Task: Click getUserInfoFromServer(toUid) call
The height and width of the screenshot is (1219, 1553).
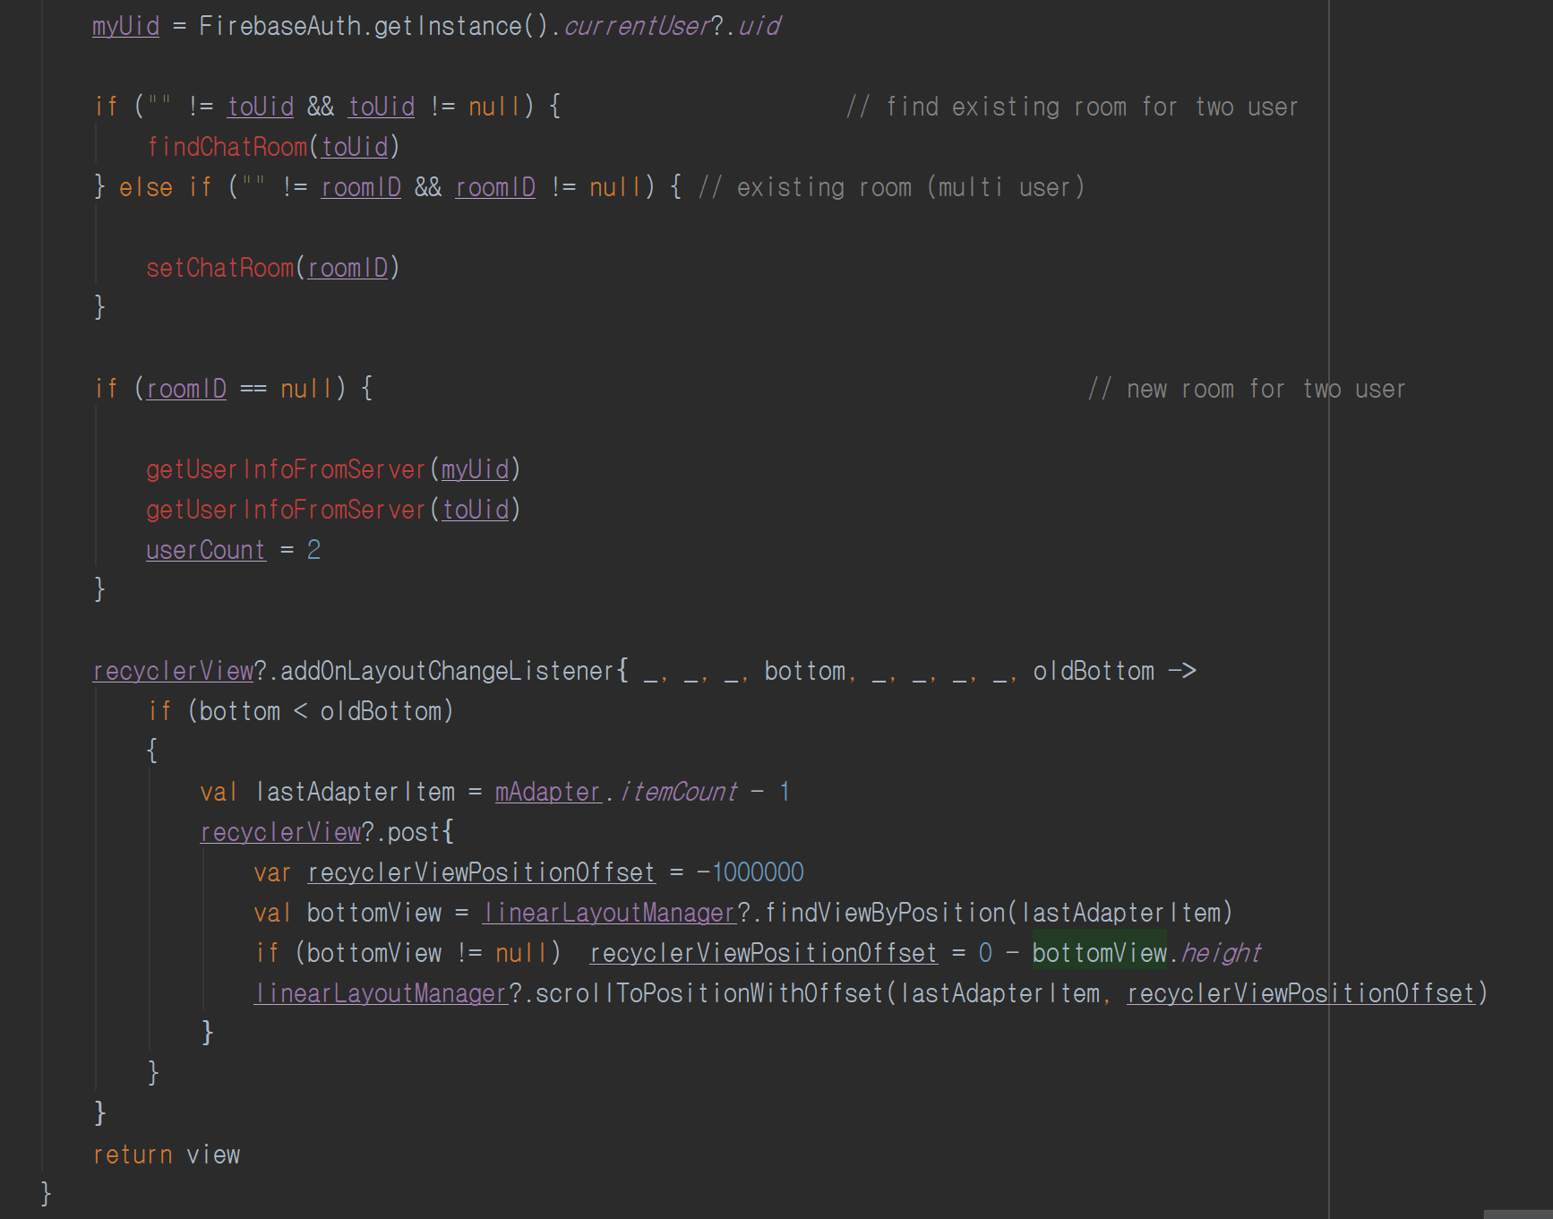Action: (x=333, y=510)
